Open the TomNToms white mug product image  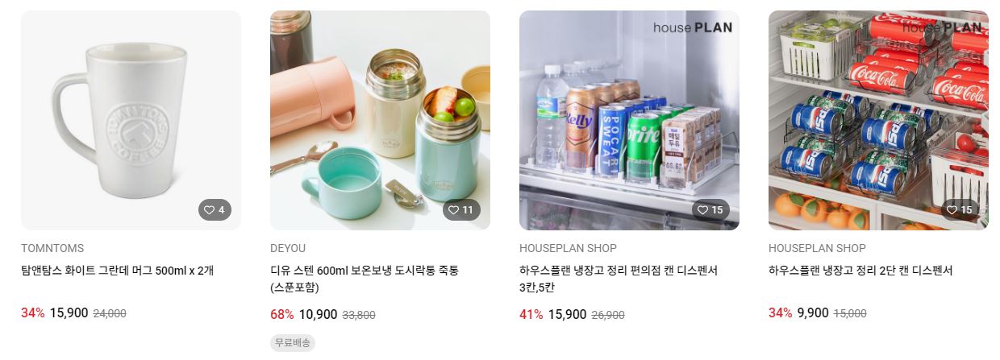point(131,120)
